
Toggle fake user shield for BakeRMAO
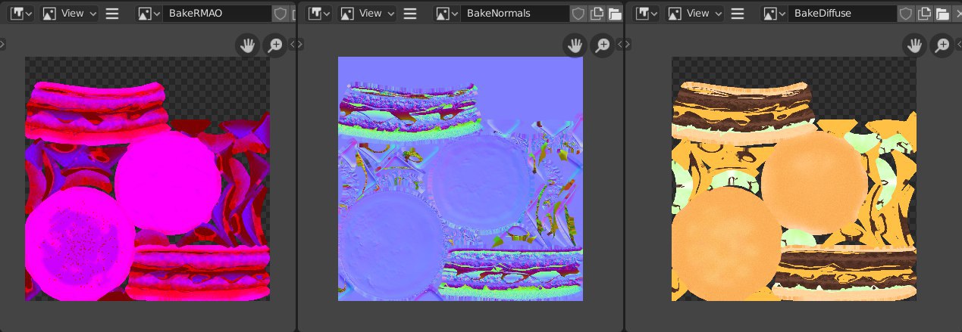(280, 14)
